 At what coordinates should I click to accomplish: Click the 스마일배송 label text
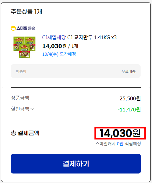[x=26, y=28]
